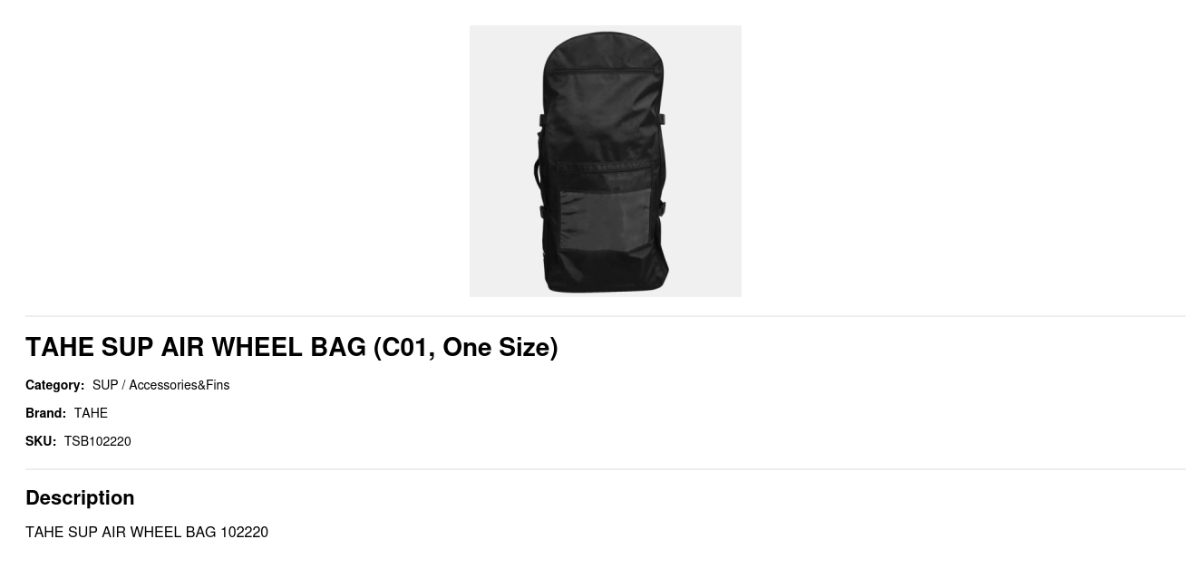Select the SKU number TSB102220
The height and width of the screenshot is (568, 1204).
click(x=97, y=441)
